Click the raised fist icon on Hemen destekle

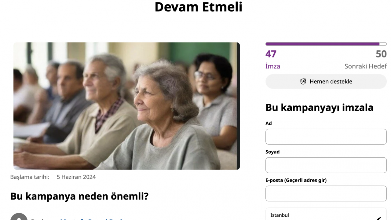pyautogui.click(x=303, y=82)
